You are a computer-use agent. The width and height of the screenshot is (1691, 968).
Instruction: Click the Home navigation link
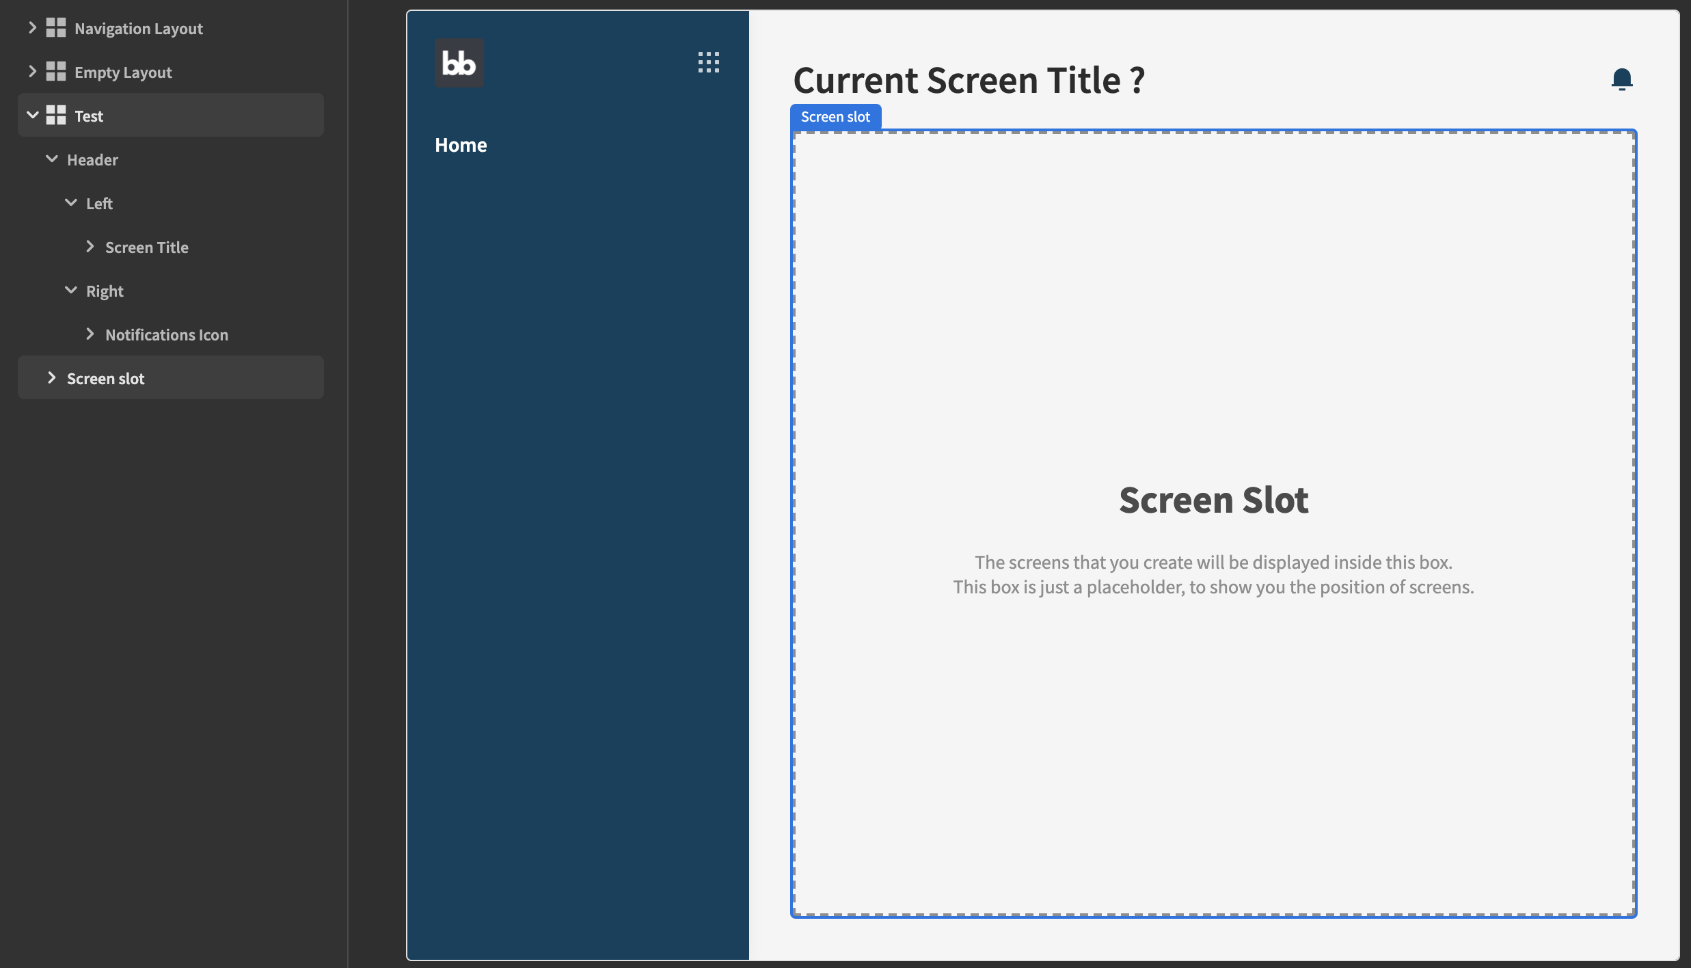point(461,144)
